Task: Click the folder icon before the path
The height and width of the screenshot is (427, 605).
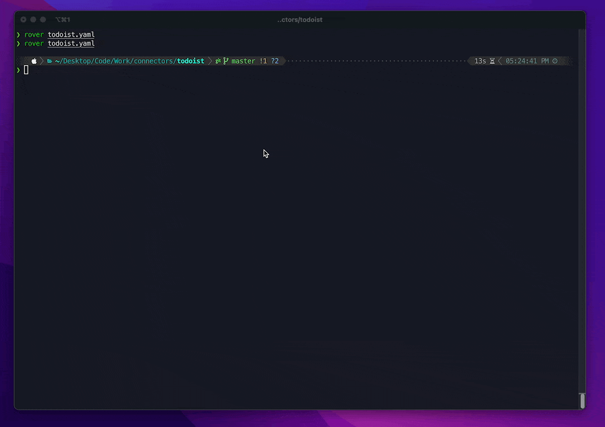Action: (49, 61)
